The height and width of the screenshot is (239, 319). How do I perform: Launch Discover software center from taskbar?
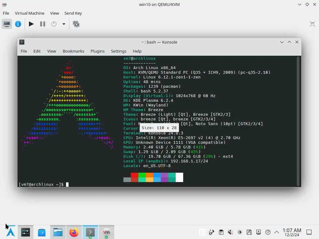point(42,232)
